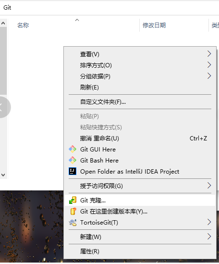Open TortoiseGit(T) menu entry

[x=140, y=223]
